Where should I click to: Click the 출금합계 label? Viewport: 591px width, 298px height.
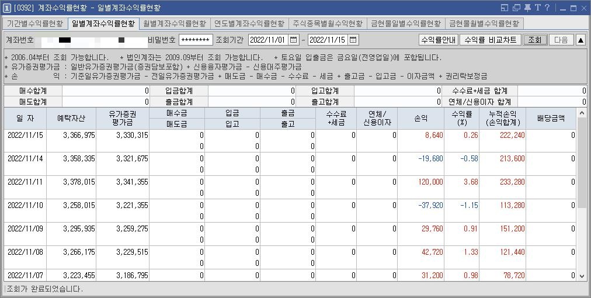179,102
